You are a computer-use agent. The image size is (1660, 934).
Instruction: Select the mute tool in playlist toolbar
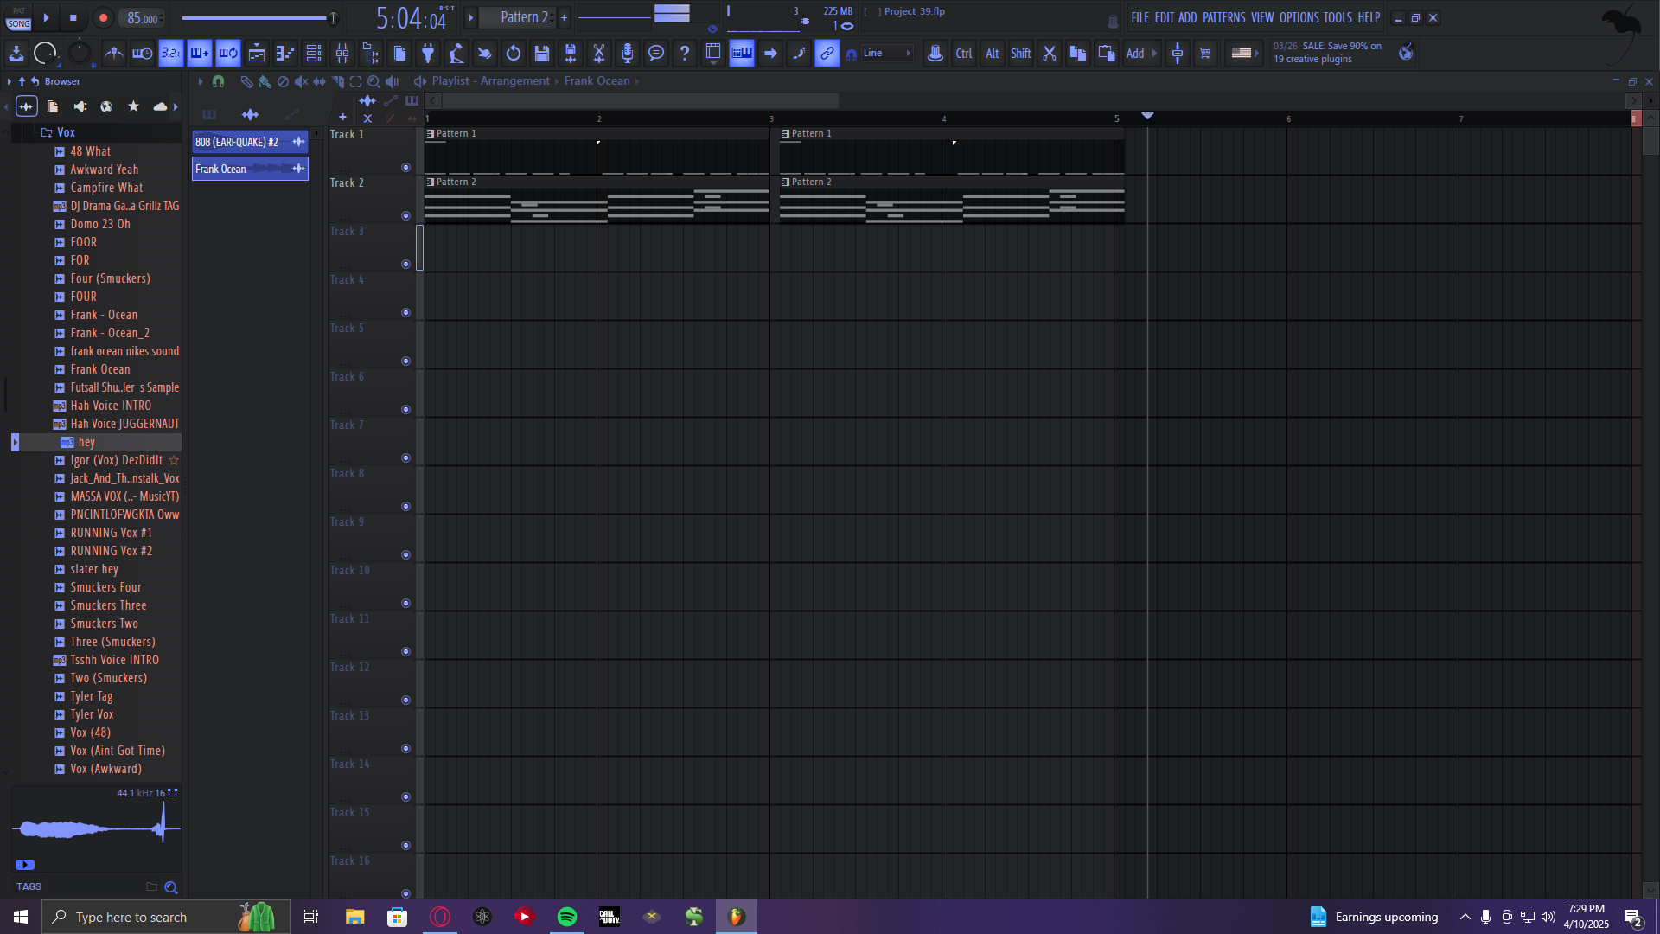301,81
